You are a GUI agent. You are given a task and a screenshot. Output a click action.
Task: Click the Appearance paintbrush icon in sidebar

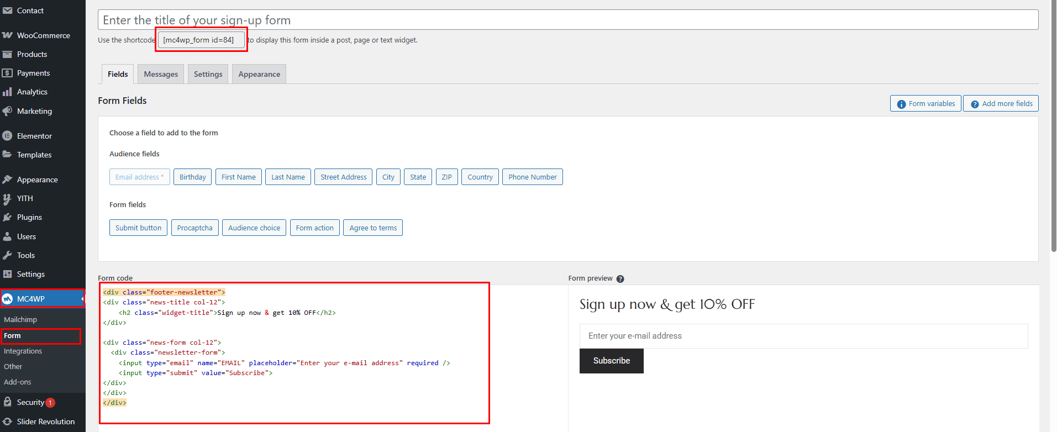7,180
